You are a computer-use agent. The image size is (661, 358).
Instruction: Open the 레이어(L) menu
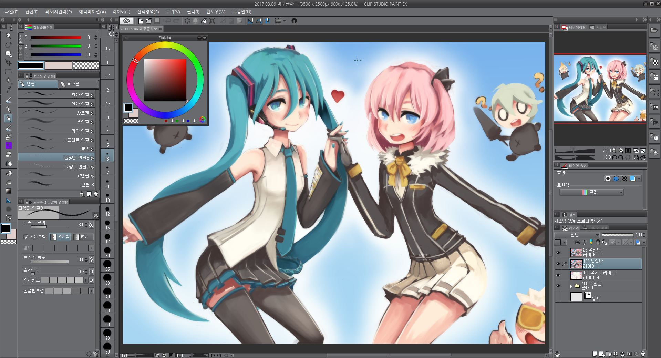(121, 12)
